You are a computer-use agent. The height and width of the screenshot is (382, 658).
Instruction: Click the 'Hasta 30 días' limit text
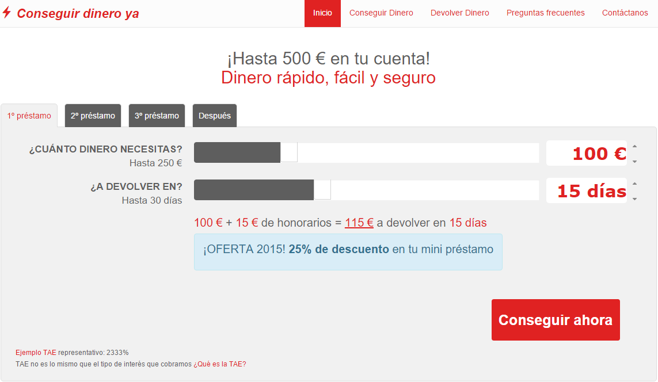(x=152, y=200)
